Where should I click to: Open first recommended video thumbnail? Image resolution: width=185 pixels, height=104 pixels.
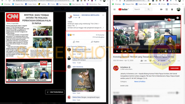(x=122, y=100)
